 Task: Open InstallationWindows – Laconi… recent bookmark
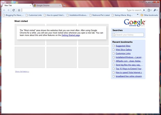point(129,57)
